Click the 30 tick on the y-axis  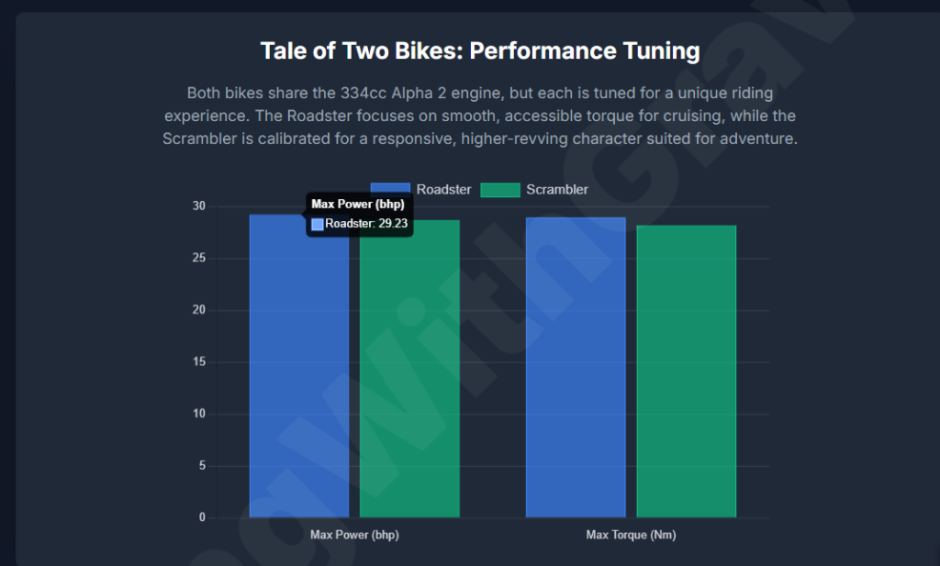tap(199, 206)
